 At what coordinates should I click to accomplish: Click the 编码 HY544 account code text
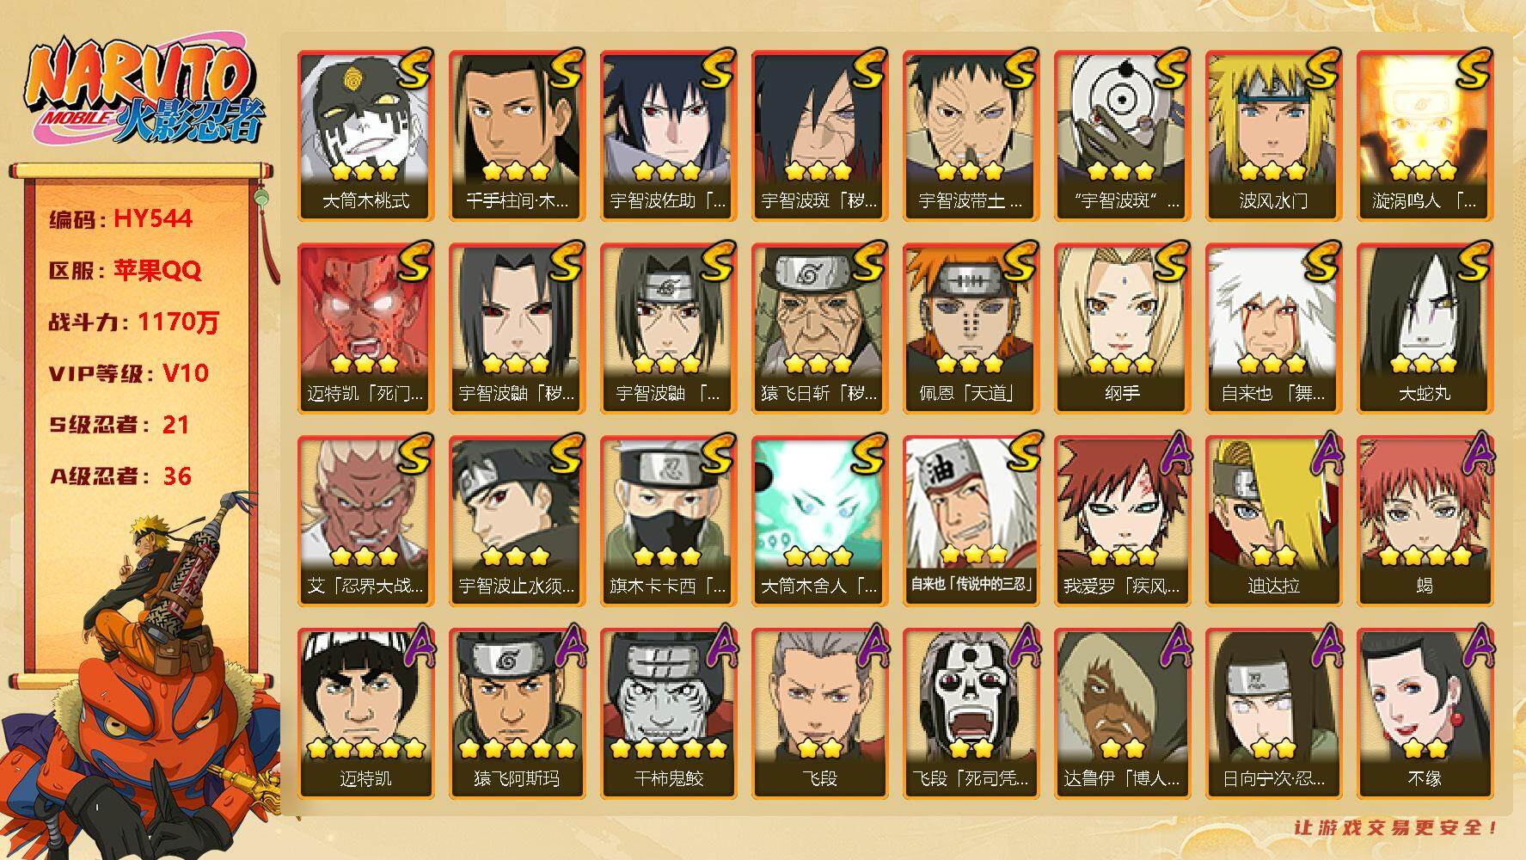[120, 218]
